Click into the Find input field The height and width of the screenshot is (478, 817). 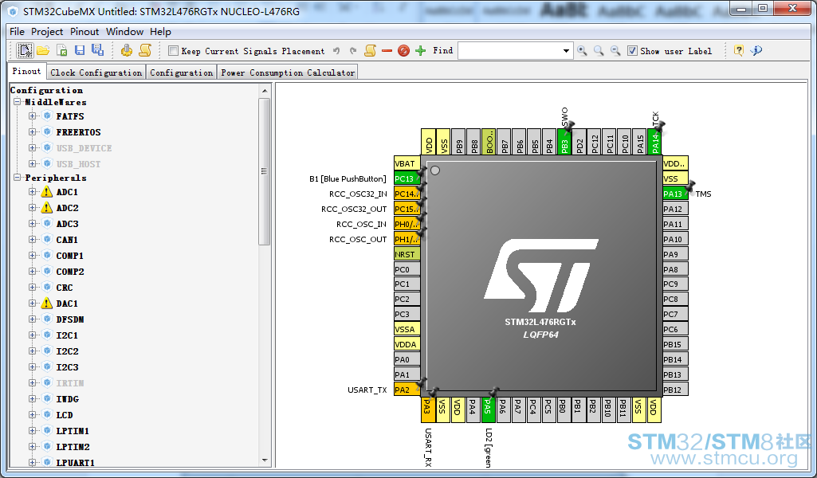[x=509, y=51]
